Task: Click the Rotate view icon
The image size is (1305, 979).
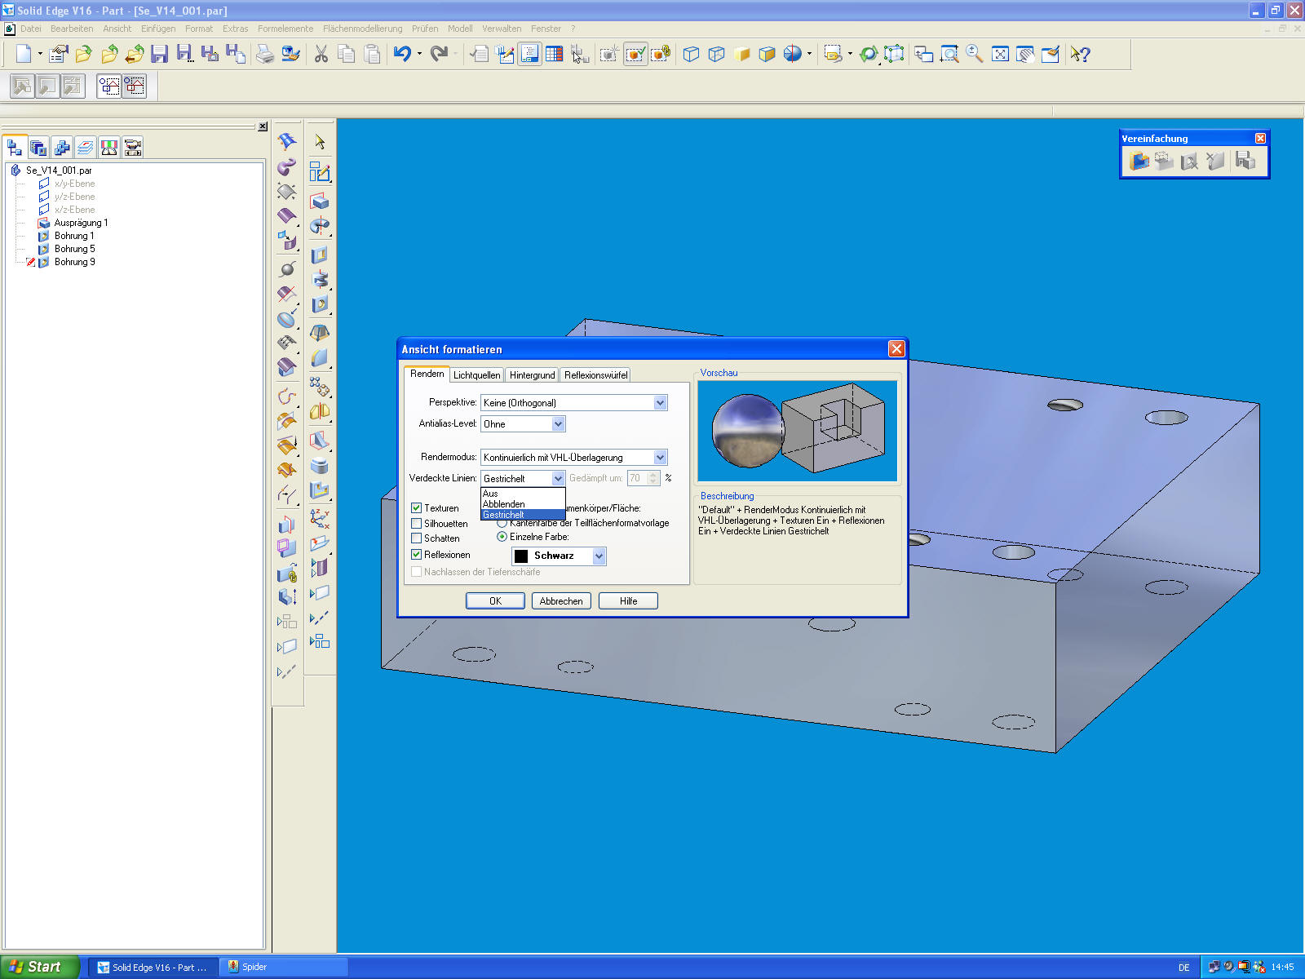Action: coord(869,54)
